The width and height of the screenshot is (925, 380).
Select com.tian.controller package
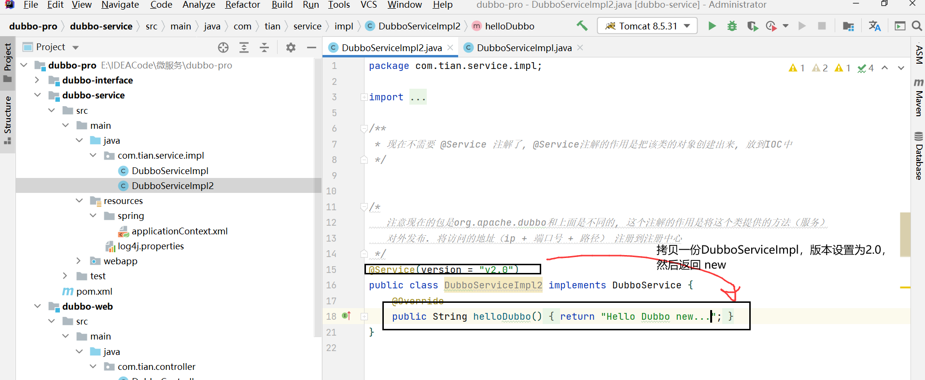[156, 366]
